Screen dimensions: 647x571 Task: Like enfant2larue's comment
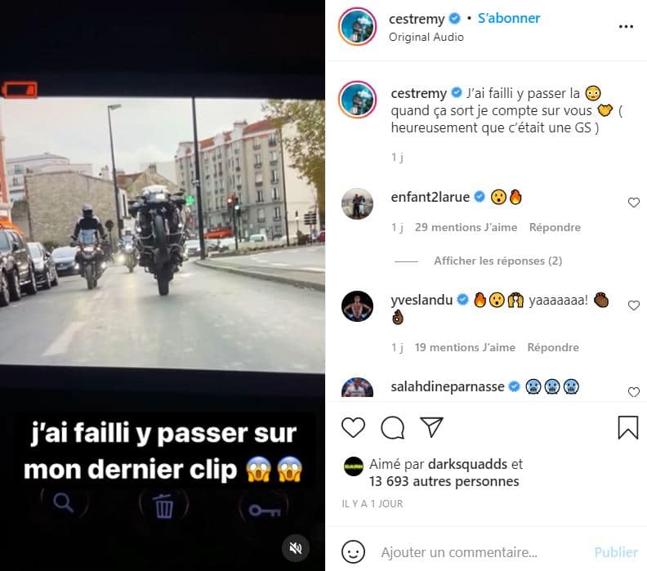click(633, 202)
